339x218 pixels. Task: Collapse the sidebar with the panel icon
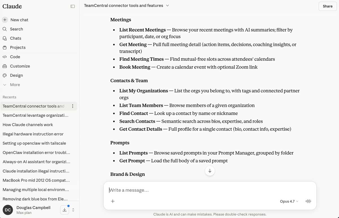[73, 6]
